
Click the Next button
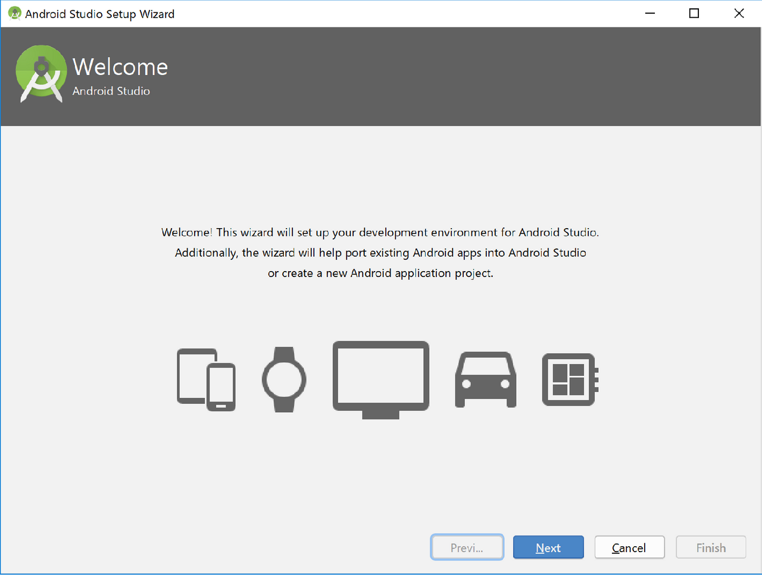click(x=548, y=547)
